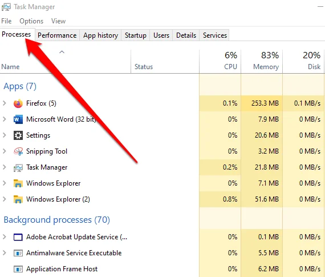Click the Antimalware Service Executable icon

point(18,253)
